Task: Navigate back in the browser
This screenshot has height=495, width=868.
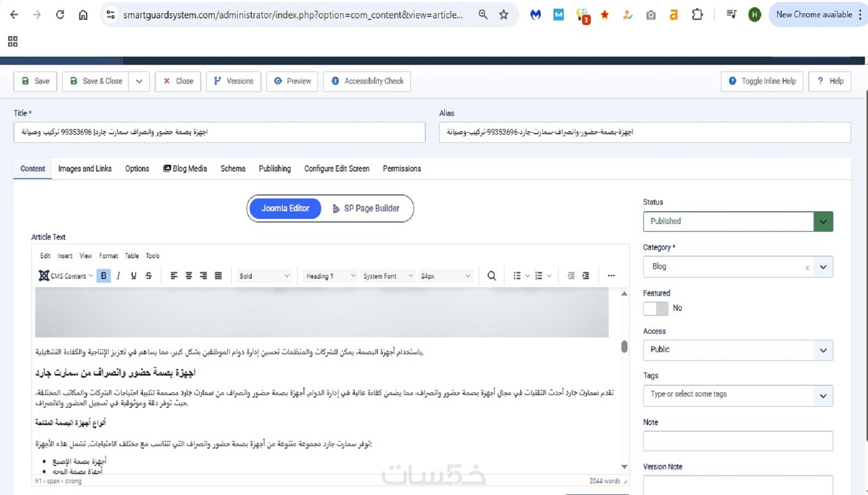Action: pyautogui.click(x=14, y=15)
